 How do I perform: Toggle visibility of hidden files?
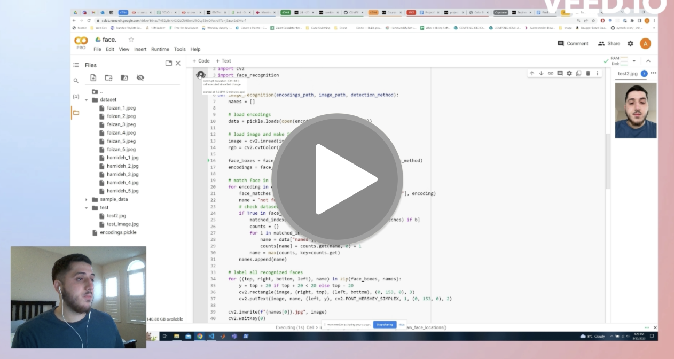pos(139,77)
